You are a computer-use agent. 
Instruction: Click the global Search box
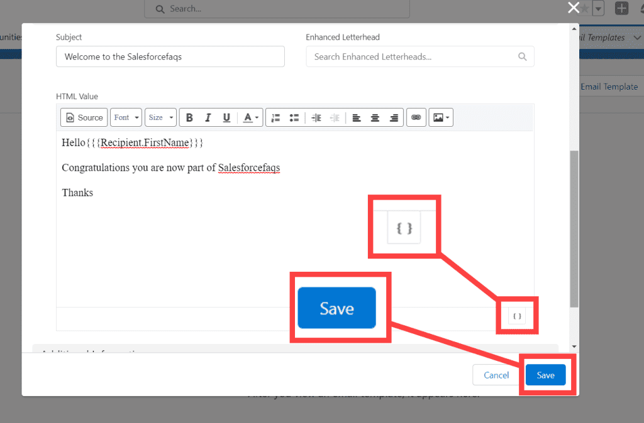277,9
